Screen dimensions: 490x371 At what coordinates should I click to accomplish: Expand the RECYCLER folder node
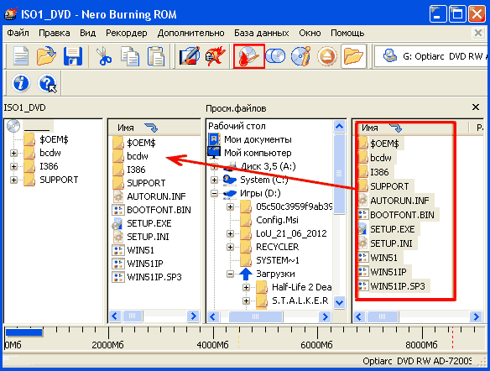230,248
